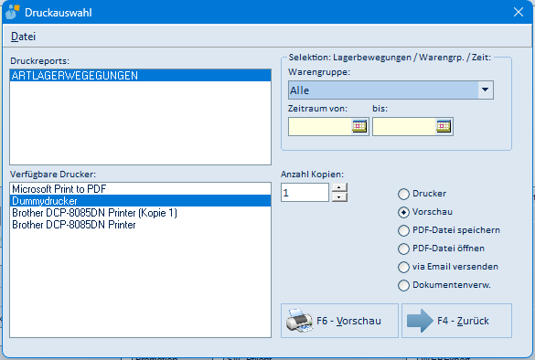Click F6 - Vorschau button
The image size is (535, 360).
(339, 321)
